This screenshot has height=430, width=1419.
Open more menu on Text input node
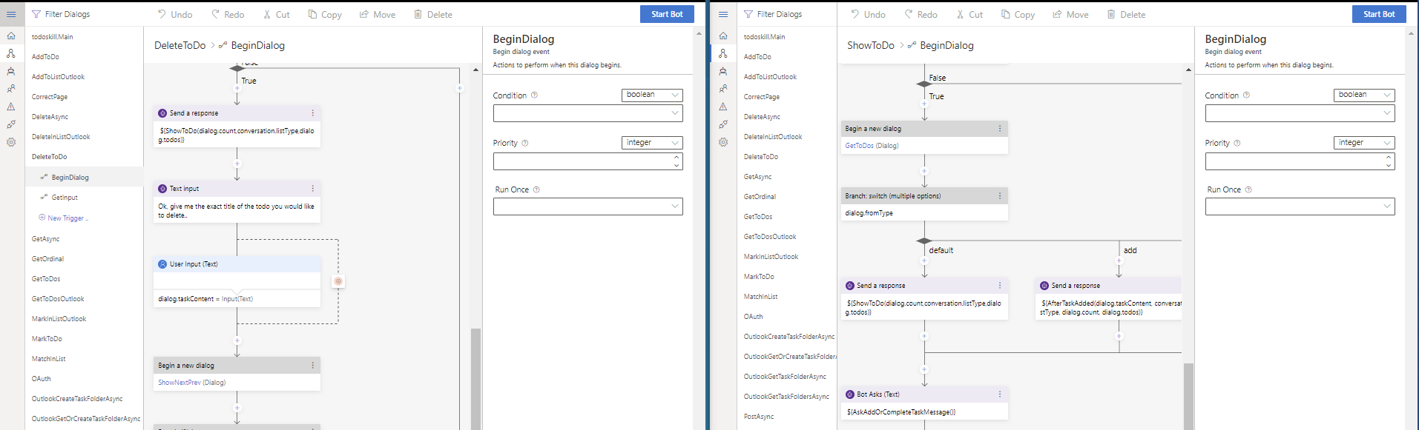pos(312,189)
